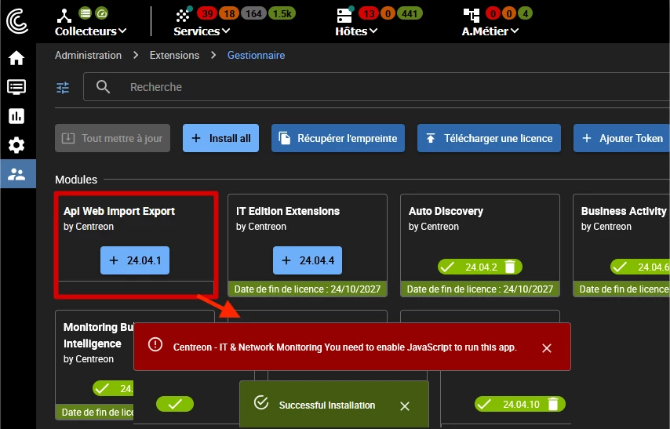Click Récupérer l'empreinte button

click(x=338, y=138)
